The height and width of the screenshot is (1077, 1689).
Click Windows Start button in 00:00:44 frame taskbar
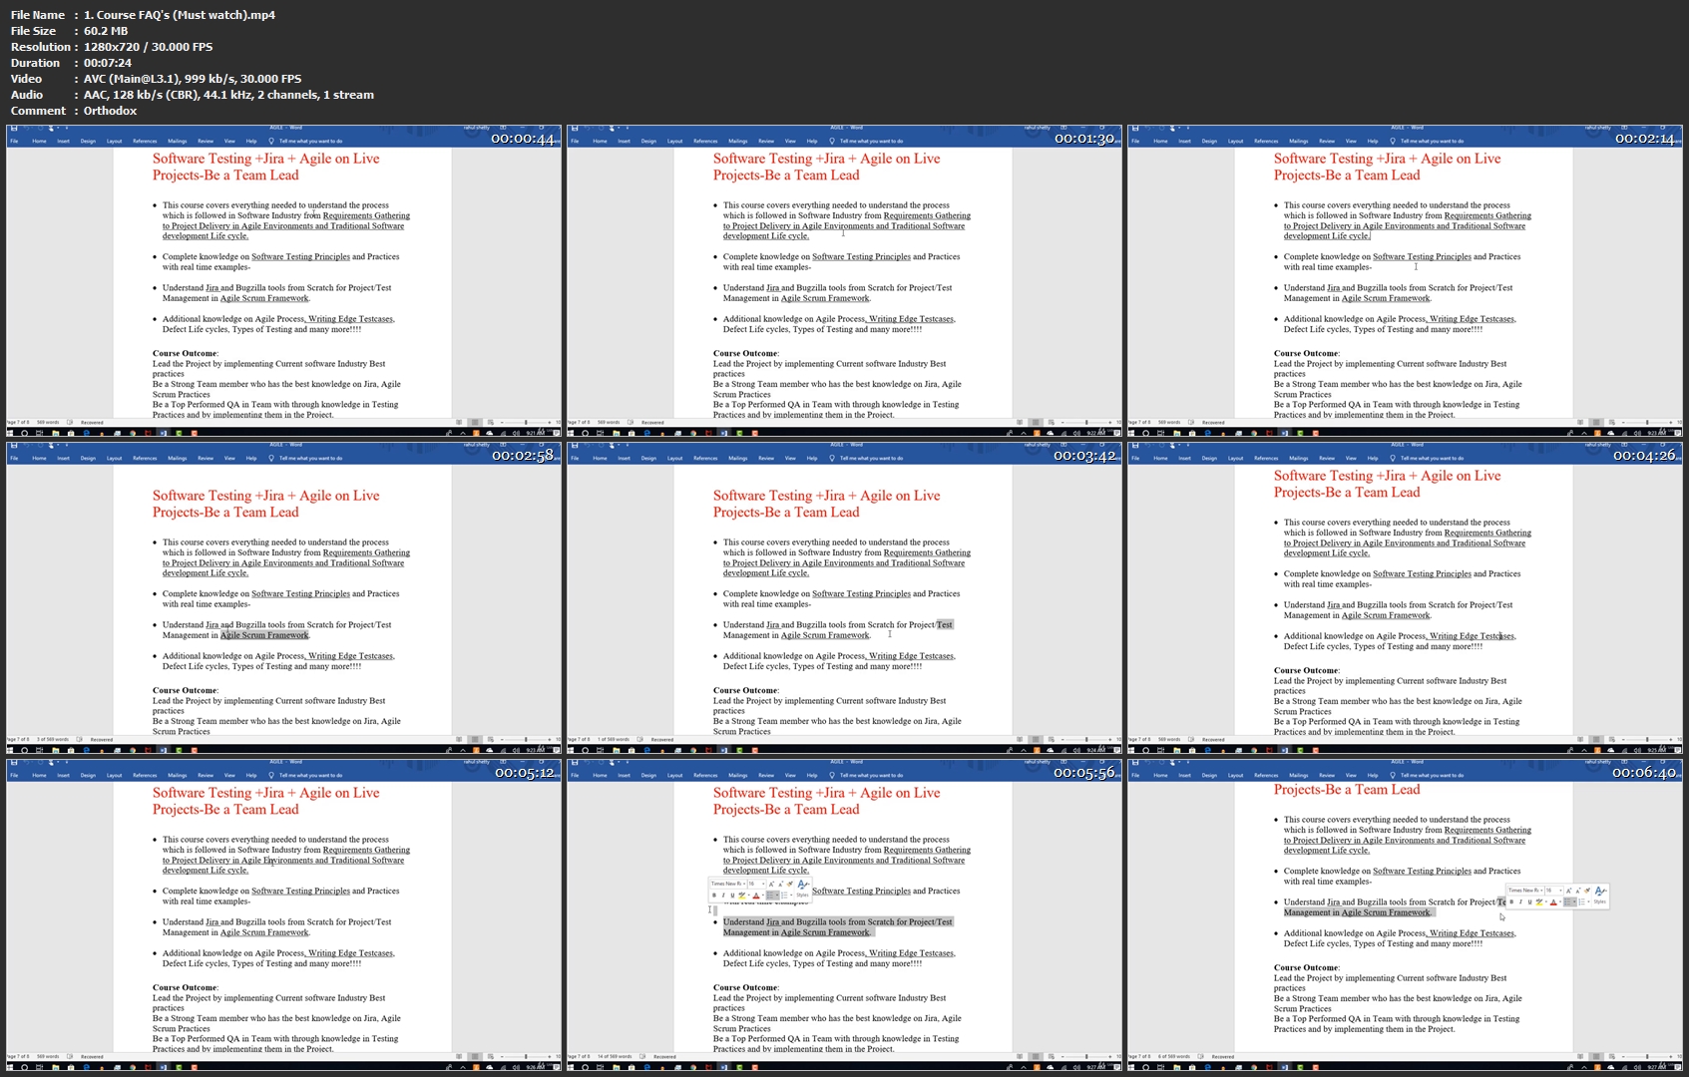(x=10, y=433)
